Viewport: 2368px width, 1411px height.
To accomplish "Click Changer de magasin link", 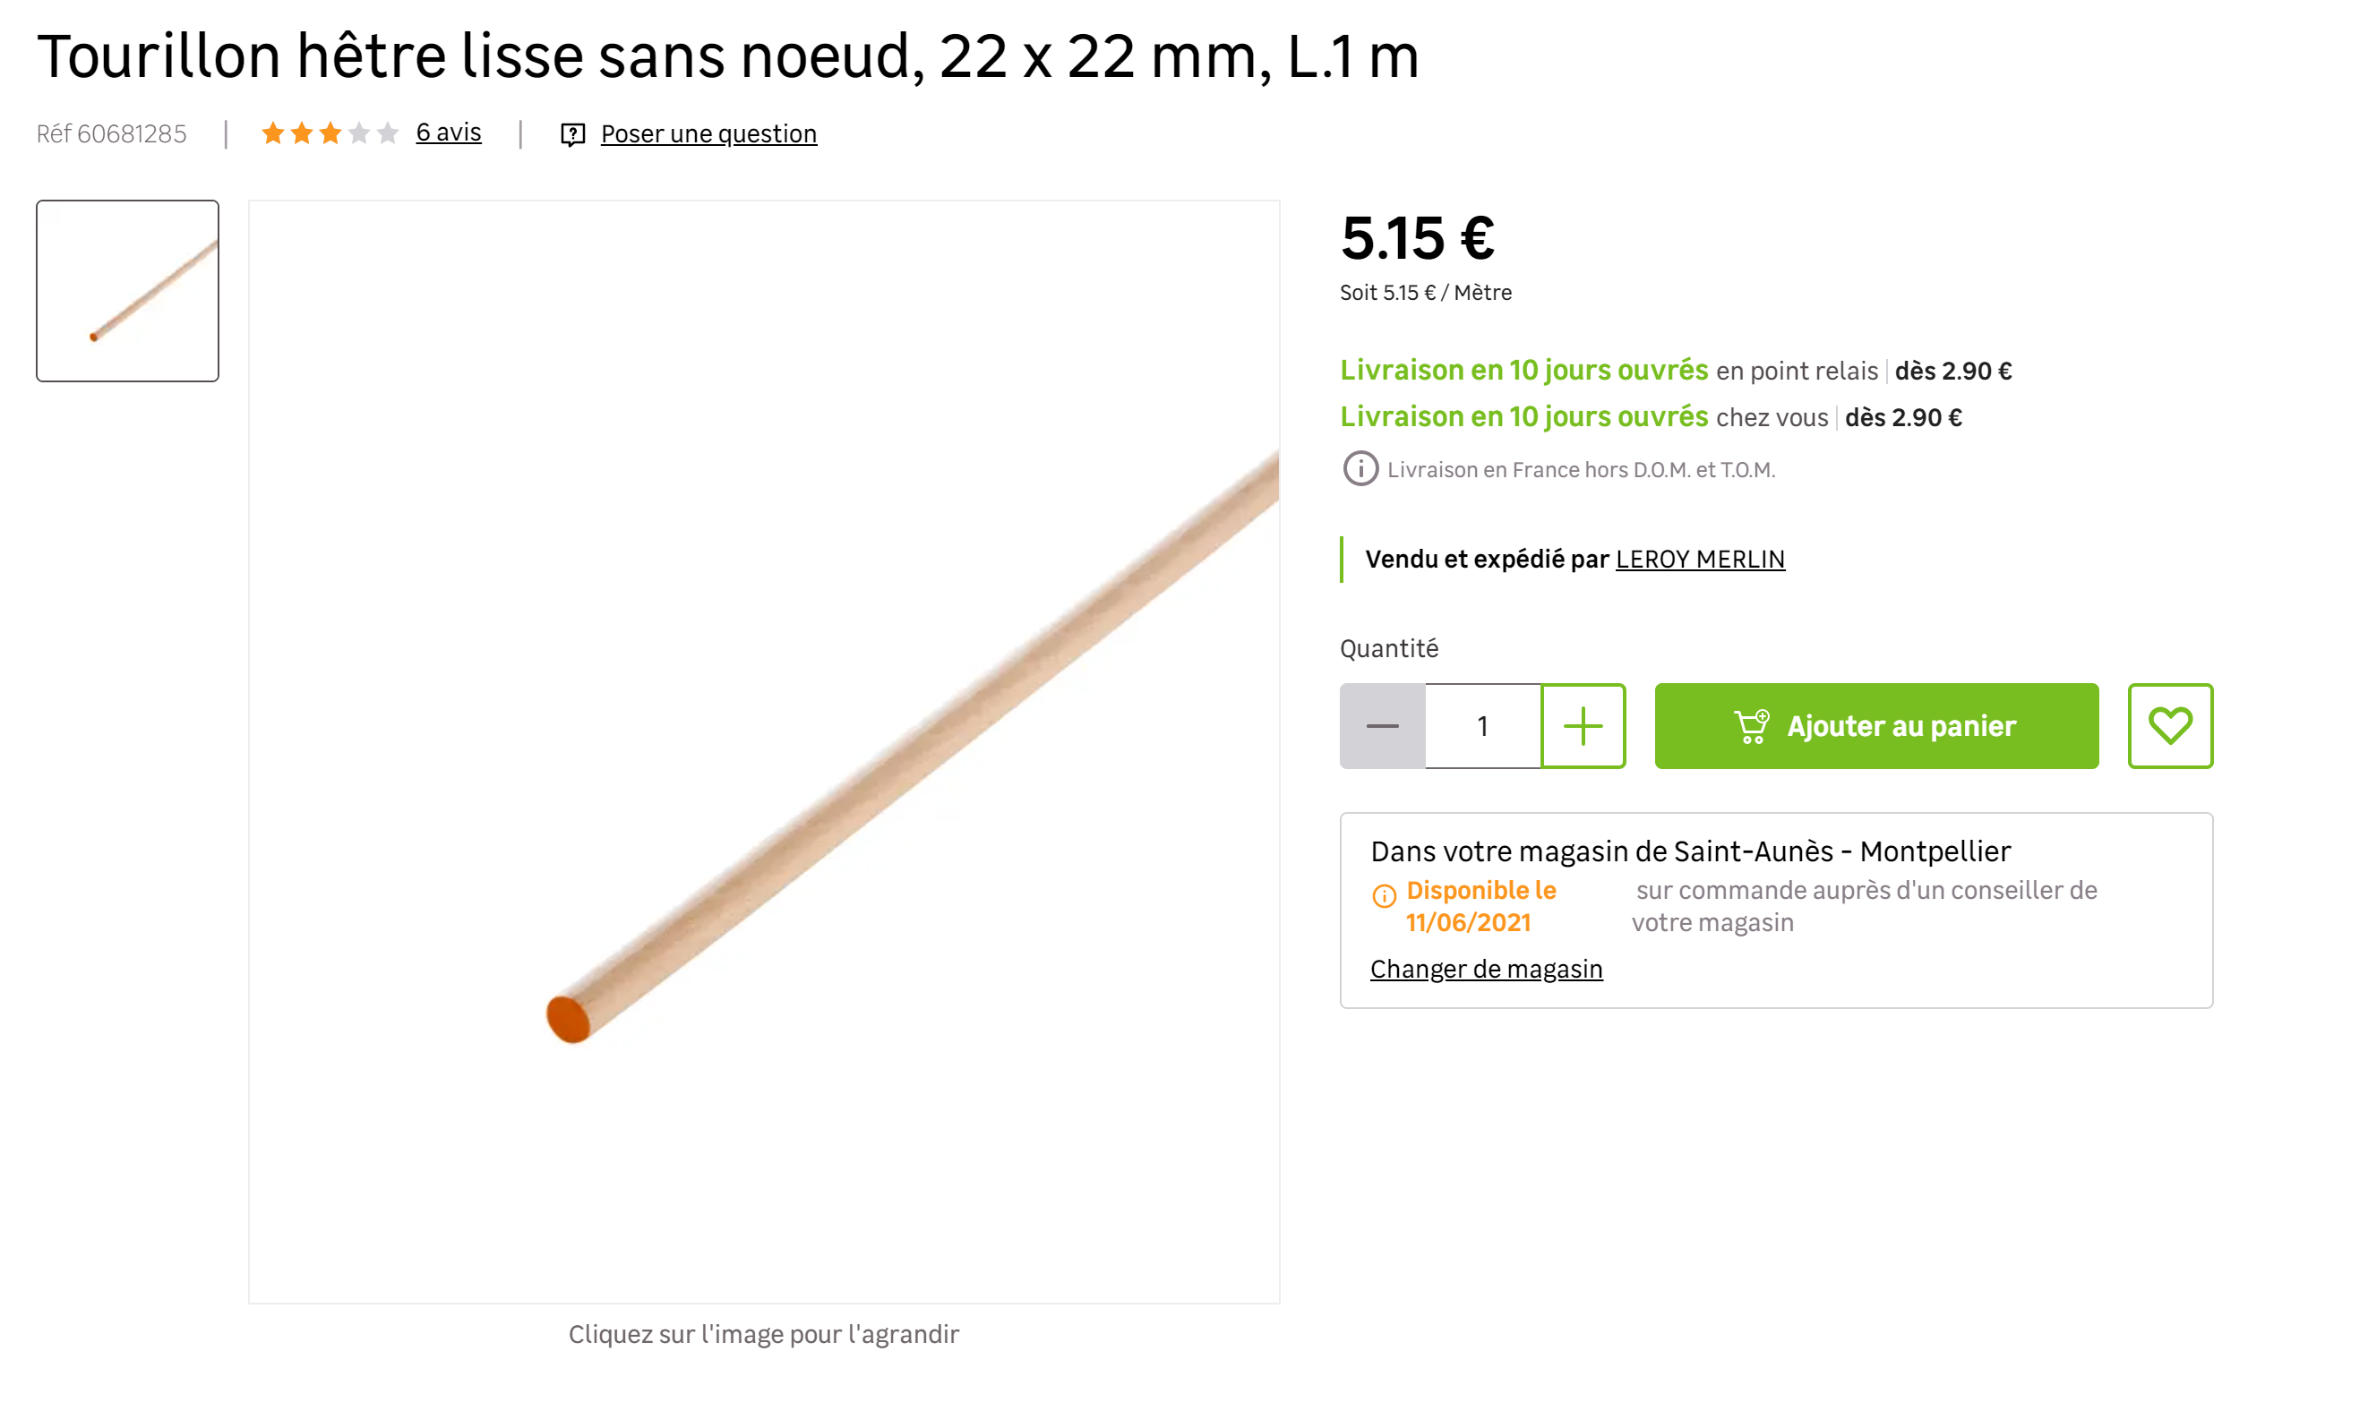I will click(1486, 969).
